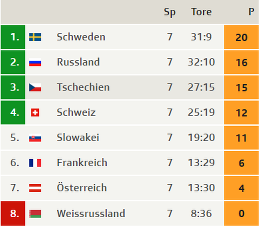Click the Tore column header
260x227 pixels.
pos(201,12)
